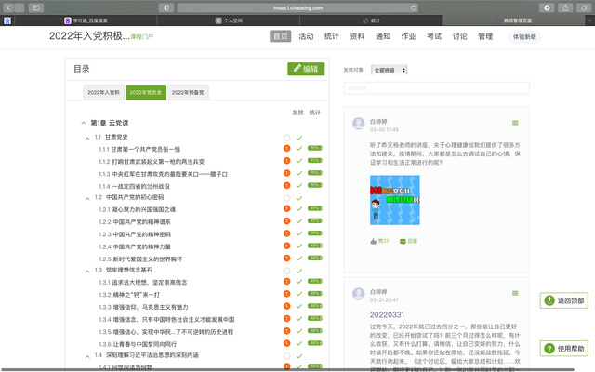Viewport: 595px width, 372px height.
Task: Go back with Safari's back arrow
Action: pyautogui.click(x=8, y=7)
